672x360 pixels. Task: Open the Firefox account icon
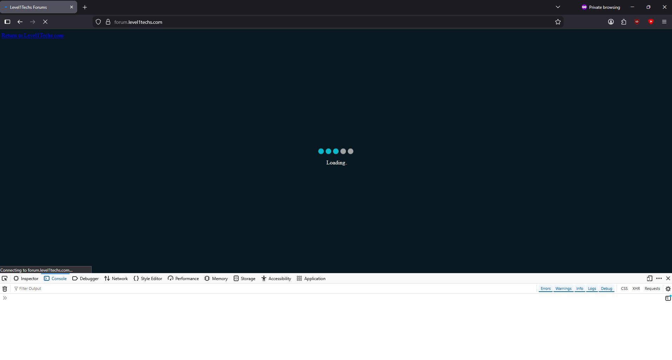coord(611,22)
